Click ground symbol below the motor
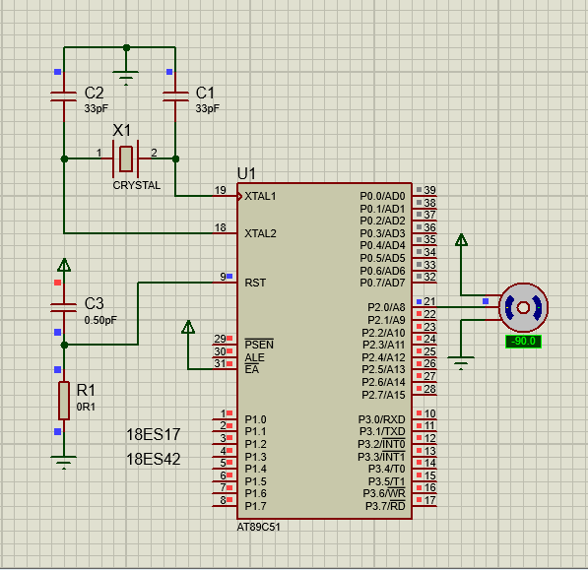Viewport: 588px width, 570px height. pyautogui.click(x=461, y=362)
